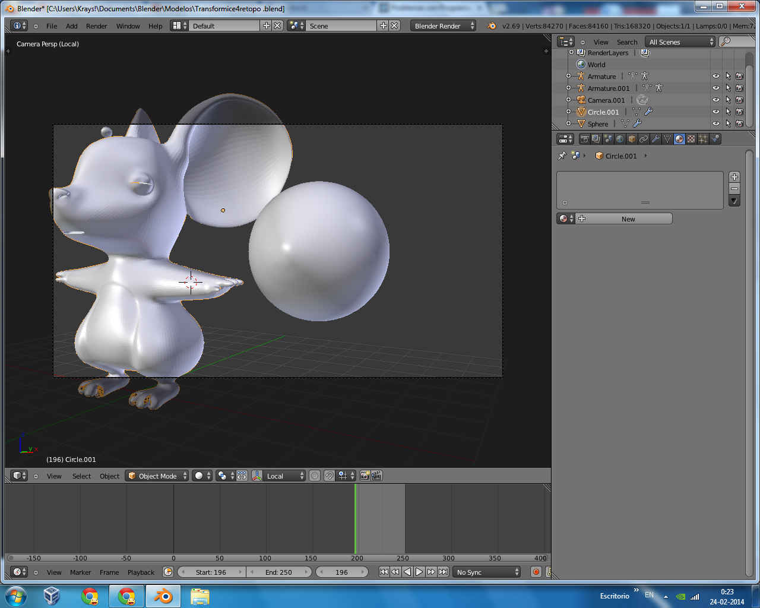
Task: Click the OpenGL render image camera icon
Action: click(x=365, y=476)
